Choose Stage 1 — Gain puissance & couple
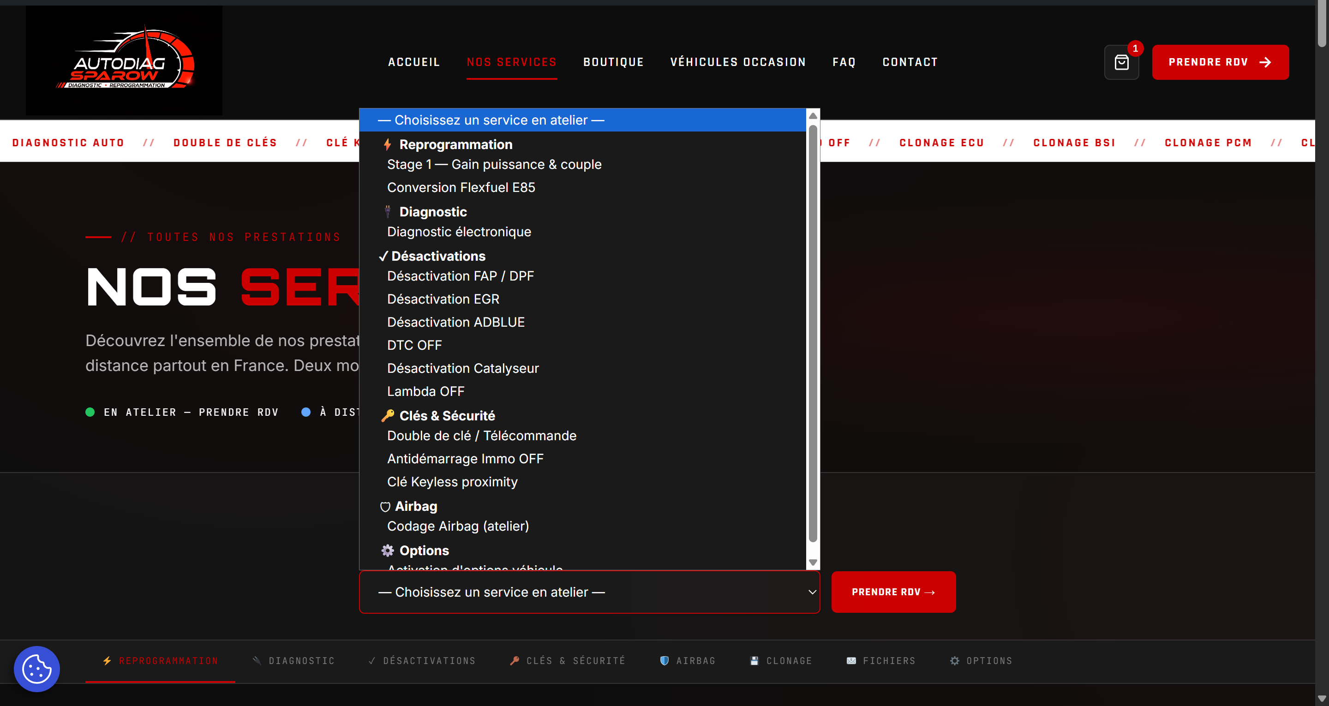The width and height of the screenshot is (1329, 706). click(582, 164)
